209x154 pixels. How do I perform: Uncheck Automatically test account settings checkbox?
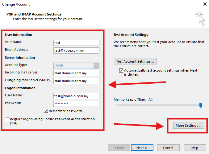click(x=121, y=70)
